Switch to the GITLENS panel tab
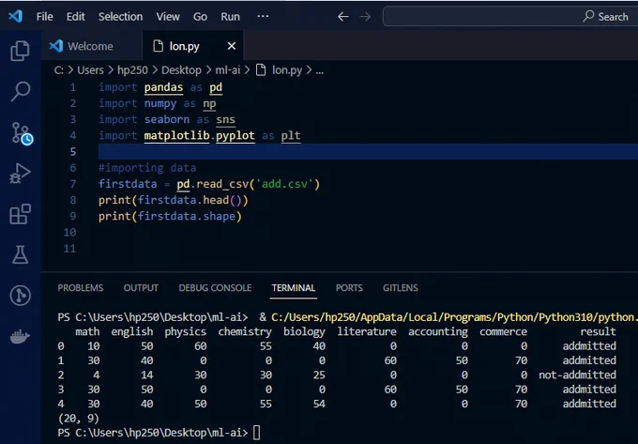Image resolution: width=638 pixels, height=444 pixels. tap(401, 288)
